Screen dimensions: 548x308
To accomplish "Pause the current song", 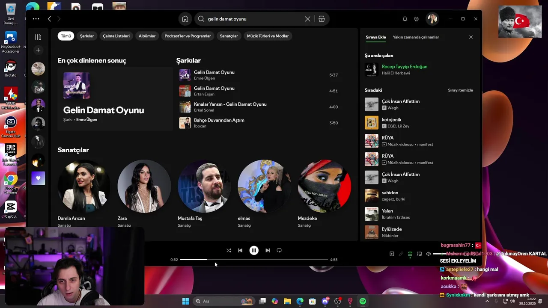I will (x=254, y=250).
